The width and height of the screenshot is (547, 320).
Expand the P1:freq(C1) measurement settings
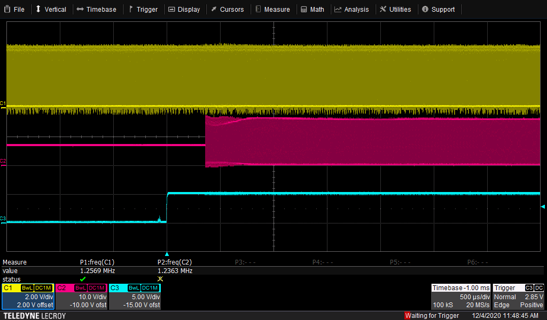(x=97, y=262)
